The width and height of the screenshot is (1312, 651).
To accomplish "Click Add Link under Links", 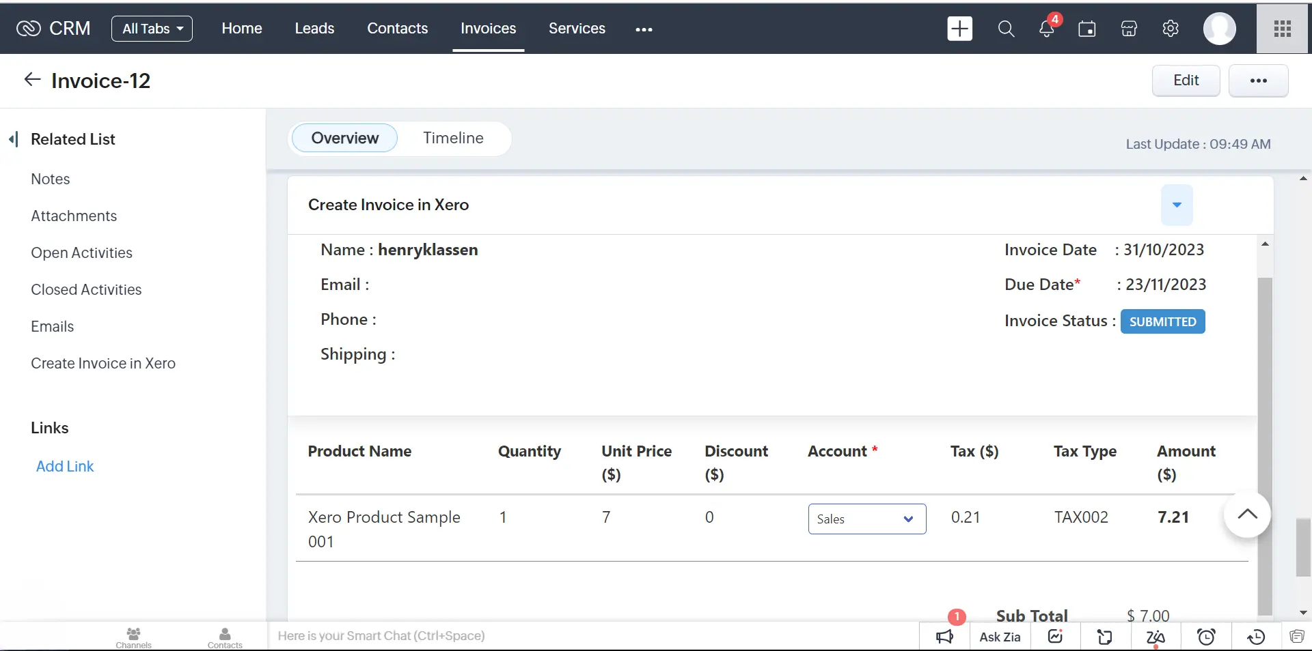I will pyautogui.click(x=65, y=466).
